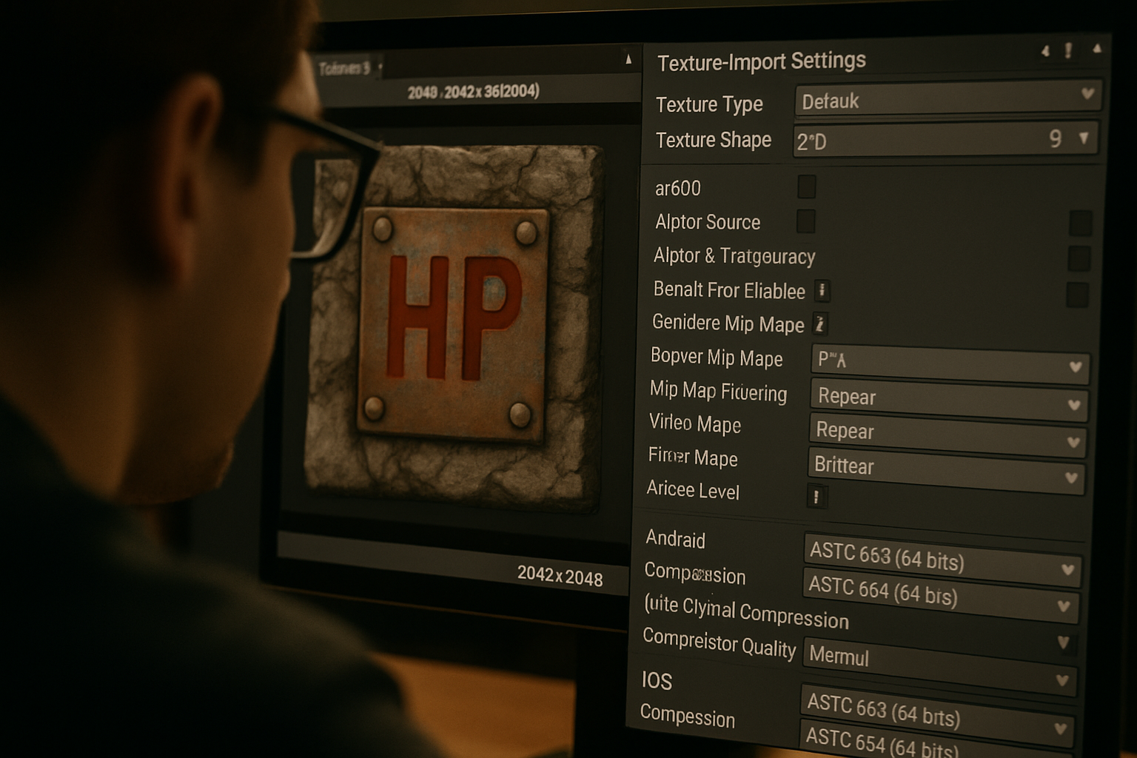
Task: Toggle the far-right checkbox in Alptor & Tratgeuracy row
Action: click(x=1079, y=258)
